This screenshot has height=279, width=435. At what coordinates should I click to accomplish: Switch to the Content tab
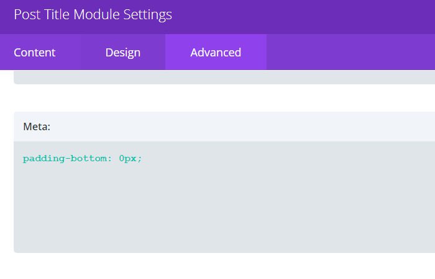pos(35,53)
